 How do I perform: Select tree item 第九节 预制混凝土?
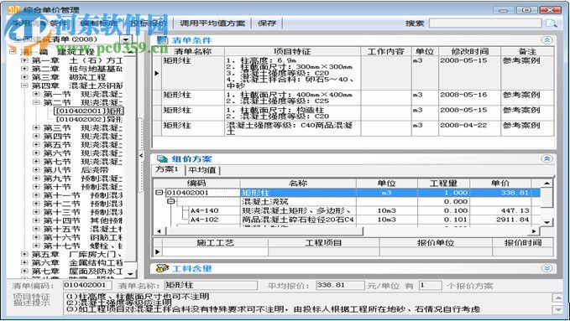[83, 179]
